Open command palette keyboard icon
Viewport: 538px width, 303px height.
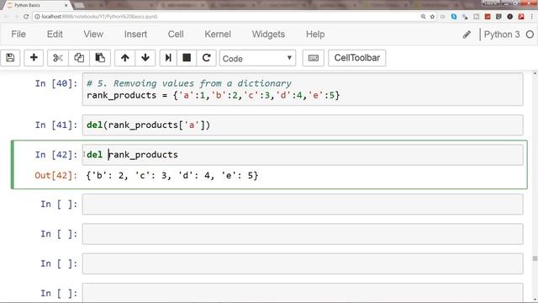[314, 58]
